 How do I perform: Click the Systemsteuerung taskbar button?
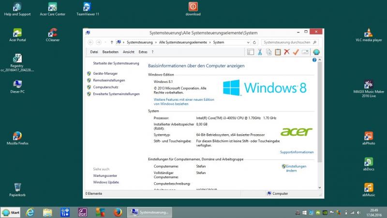tap(149, 212)
